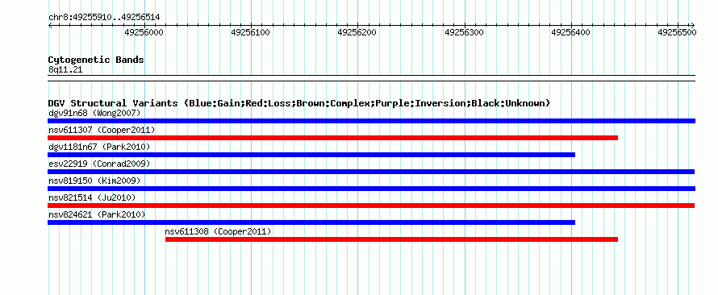
Task: Click the blue nsv824621 gain bar
Action: tap(311, 222)
